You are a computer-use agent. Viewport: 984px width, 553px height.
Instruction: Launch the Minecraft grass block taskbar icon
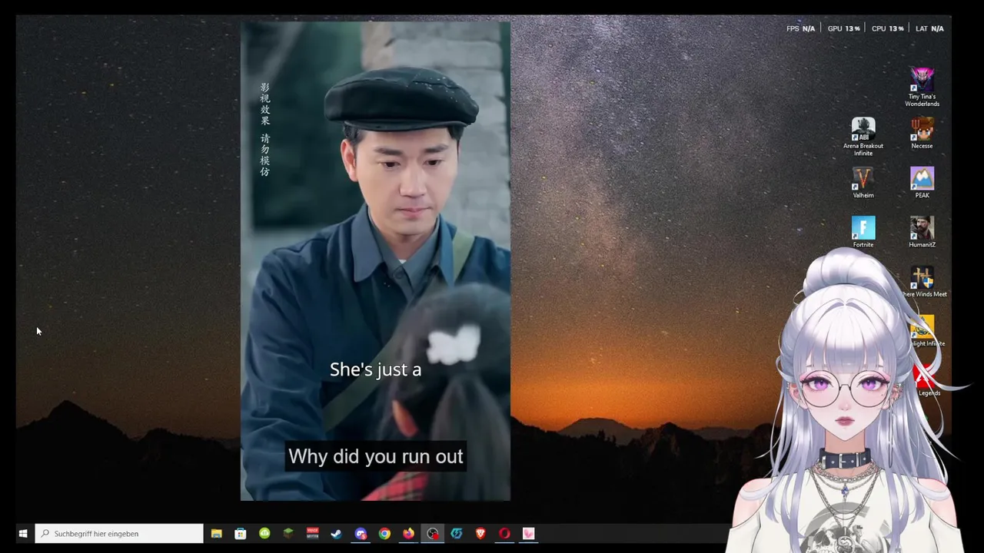[x=288, y=533]
